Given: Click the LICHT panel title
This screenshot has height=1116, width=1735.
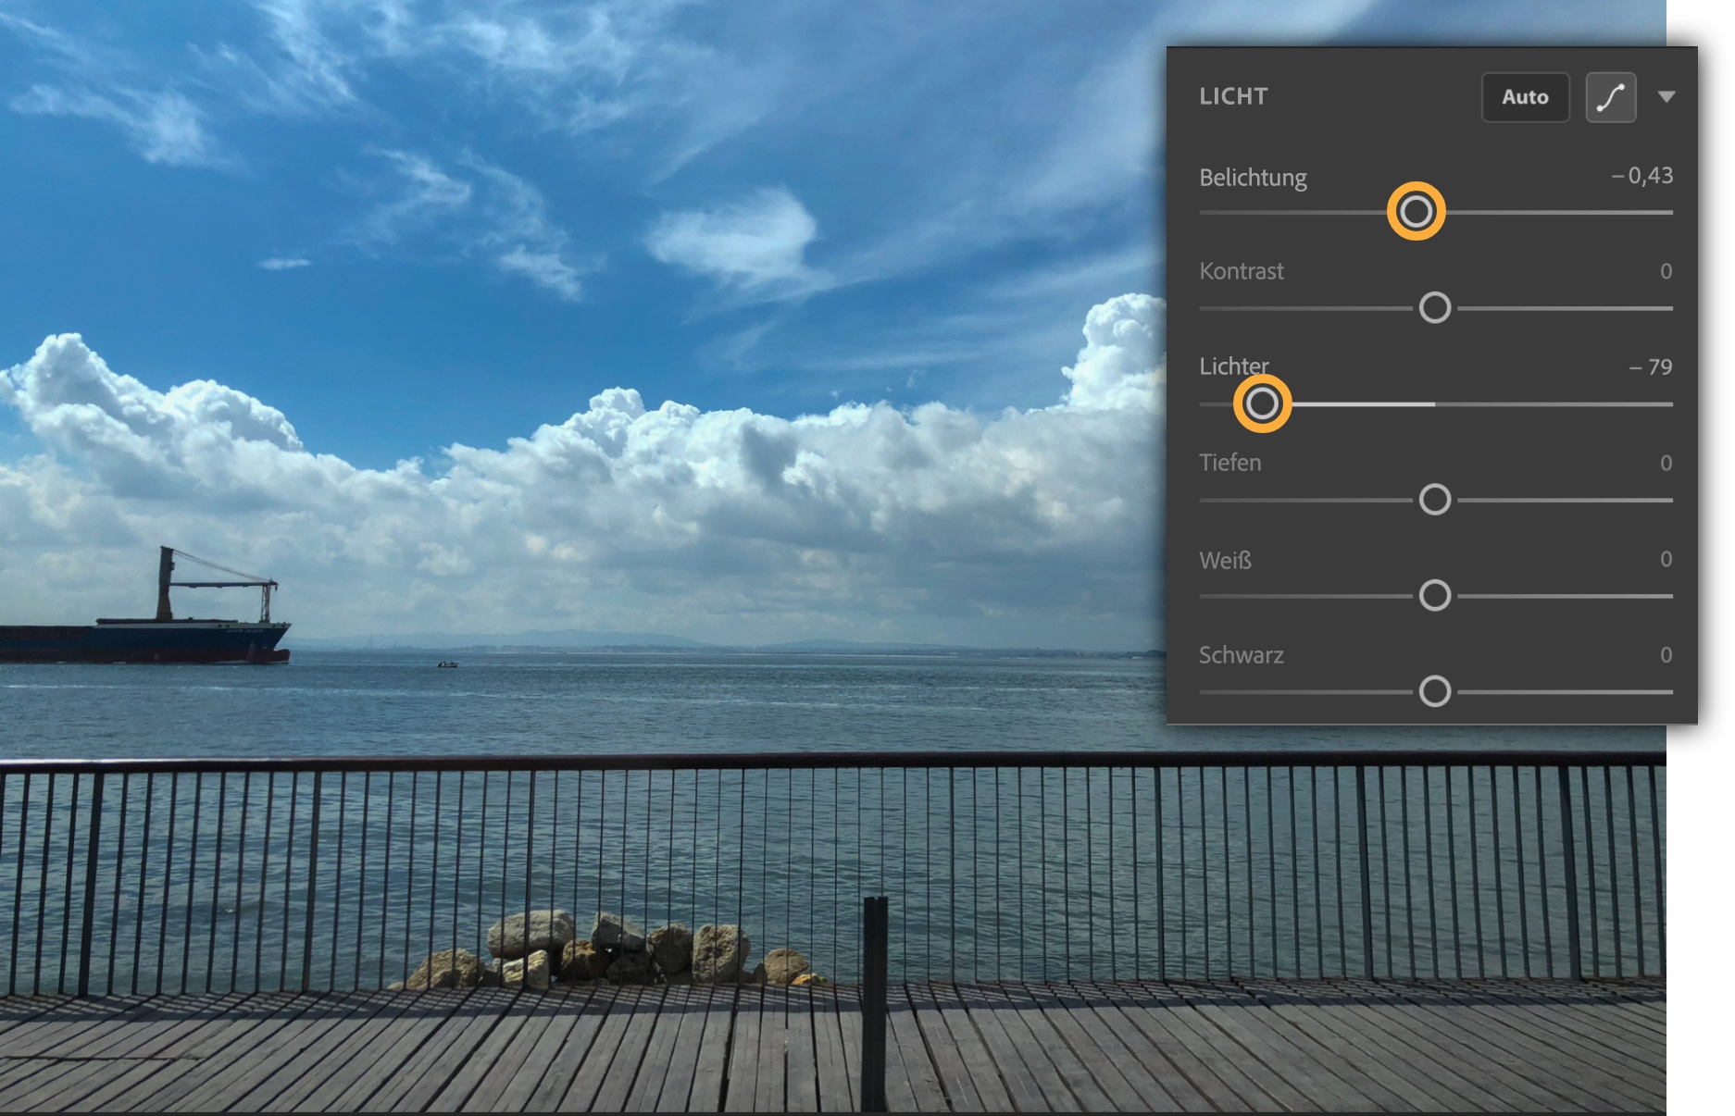Looking at the screenshot, I should (x=1233, y=96).
